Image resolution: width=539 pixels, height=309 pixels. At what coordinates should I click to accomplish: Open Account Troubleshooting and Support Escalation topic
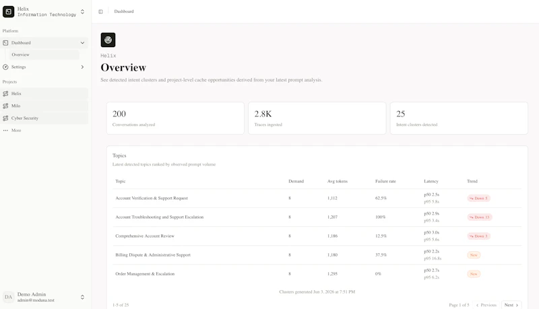(x=160, y=217)
